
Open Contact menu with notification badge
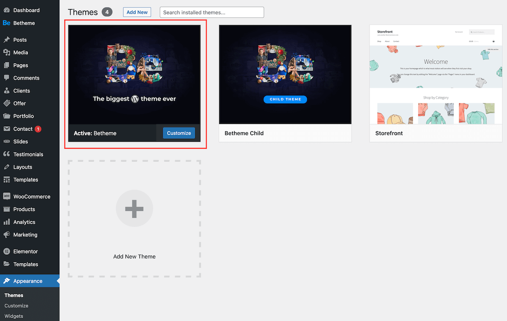[23, 129]
